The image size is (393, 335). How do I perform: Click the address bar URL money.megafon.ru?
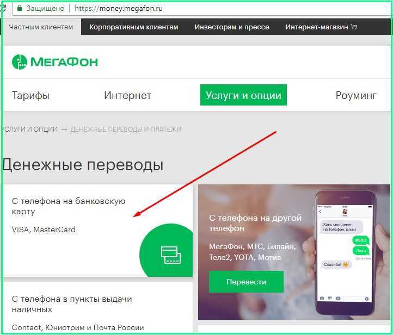click(x=119, y=8)
